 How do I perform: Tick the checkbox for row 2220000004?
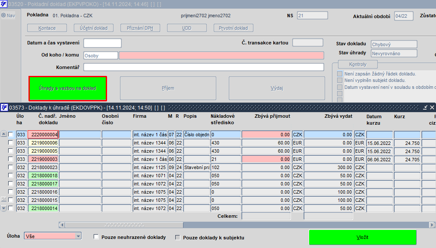coord(10,135)
